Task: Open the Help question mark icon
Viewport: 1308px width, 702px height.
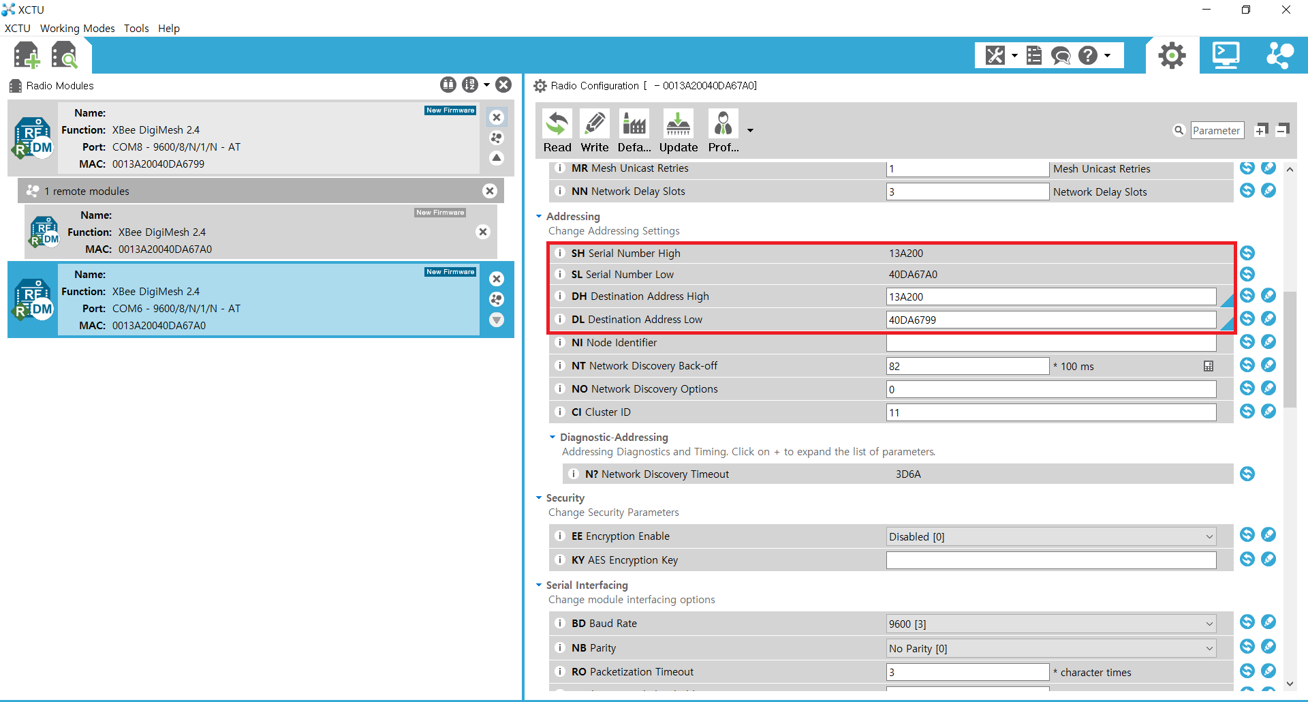Action: tap(1088, 55)
